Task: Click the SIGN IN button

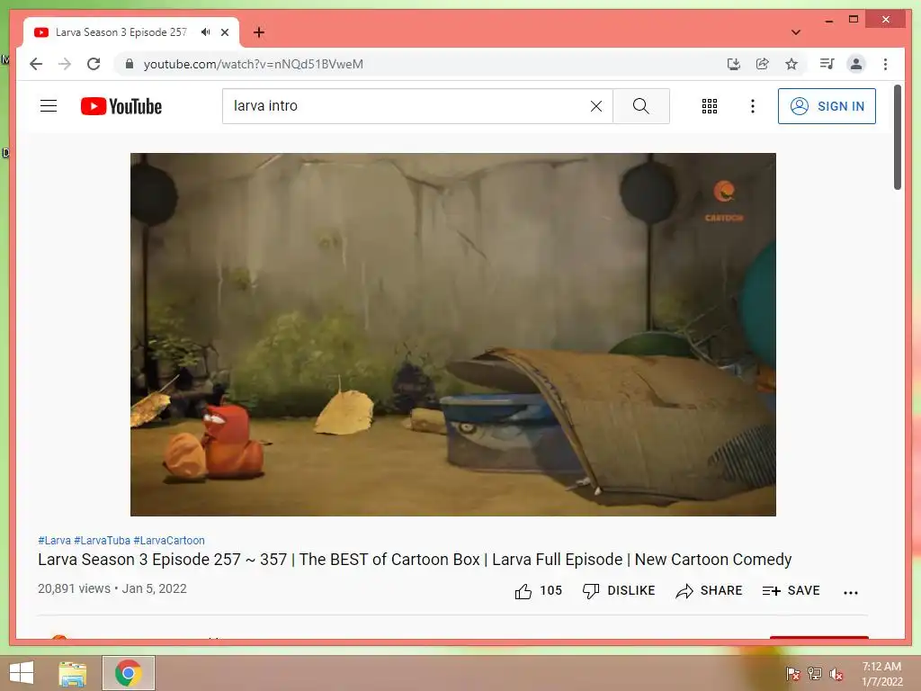Action: (827, 106)
